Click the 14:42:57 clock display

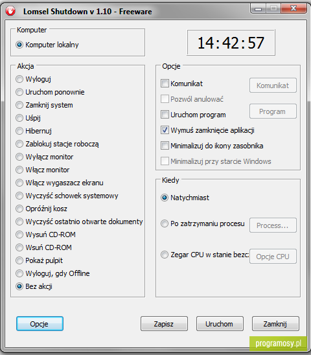(231, 43)
